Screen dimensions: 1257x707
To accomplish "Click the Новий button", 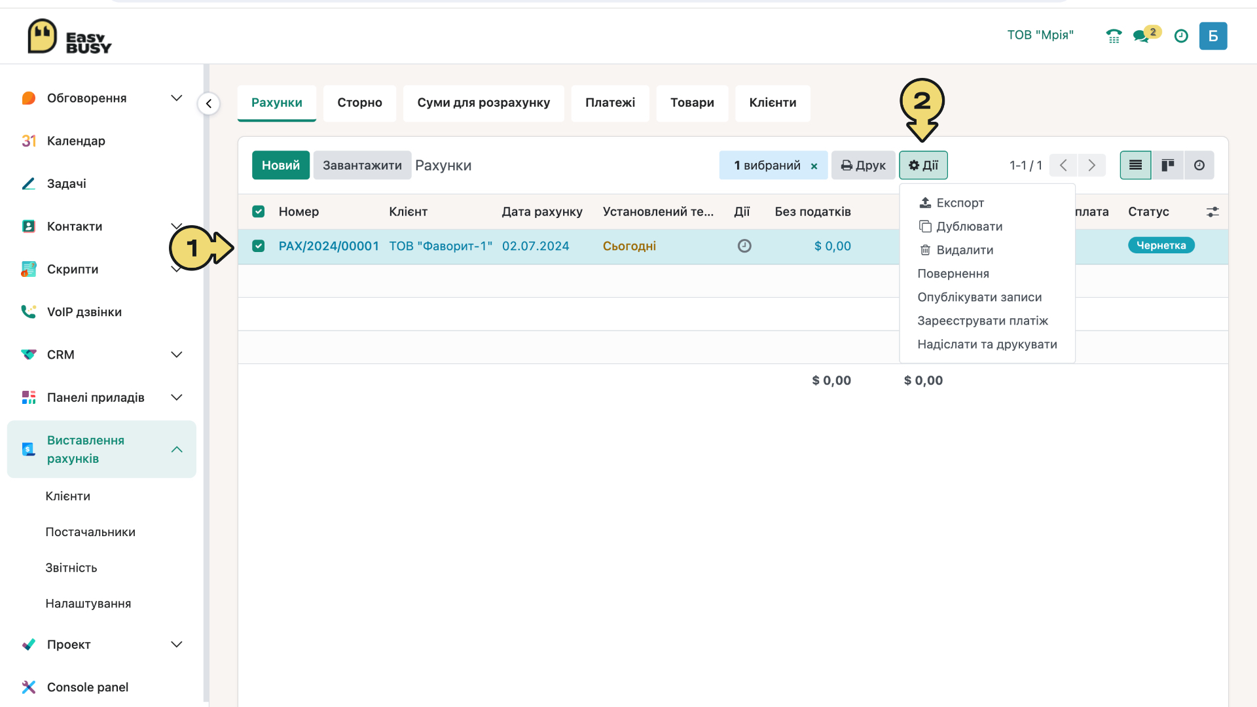I will [281, 166].
